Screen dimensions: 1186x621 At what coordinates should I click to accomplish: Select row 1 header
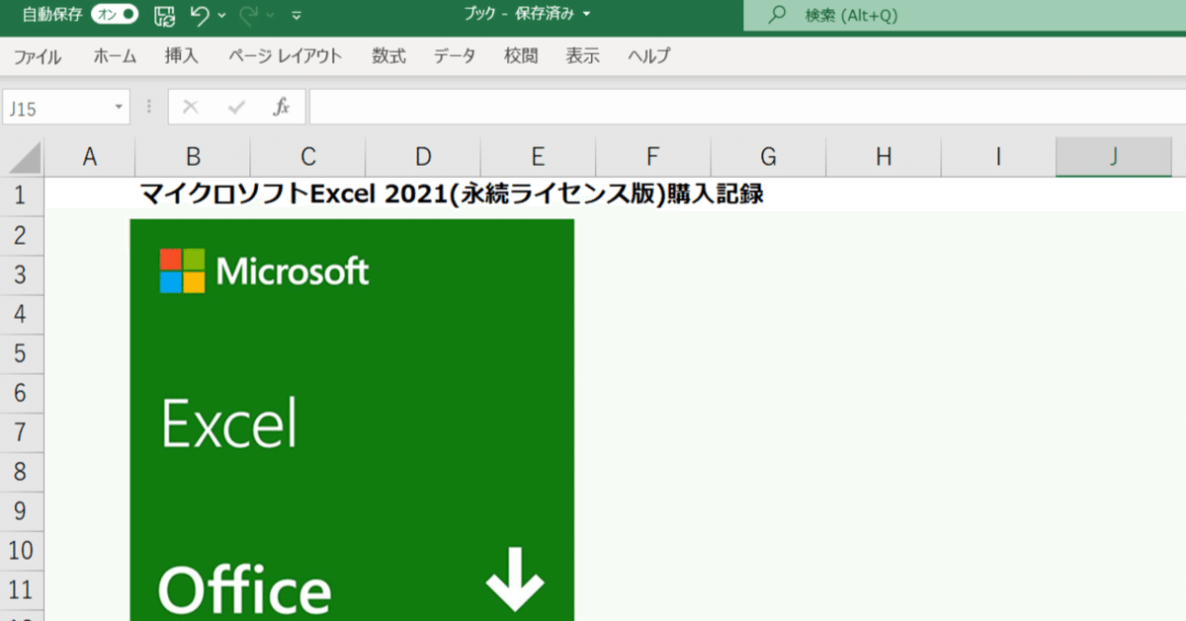click(22, 194)
